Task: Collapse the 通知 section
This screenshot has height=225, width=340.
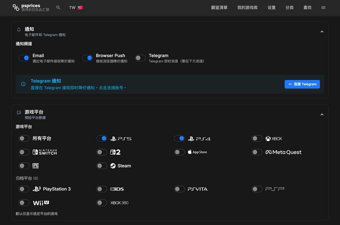Action: 322,32
